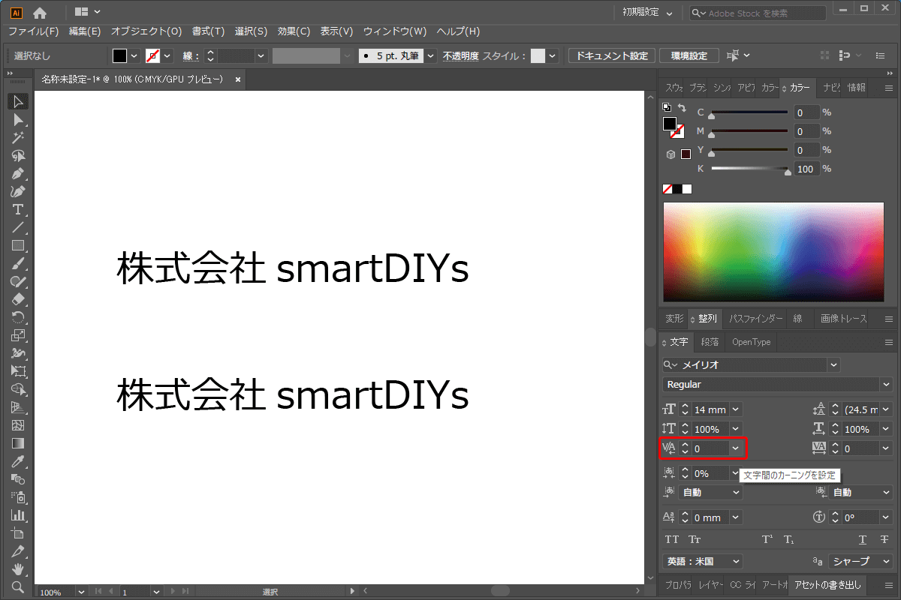Screen dimensions: 901x600
Task: Select the Rectangle tool
Action: pos(19,245)
